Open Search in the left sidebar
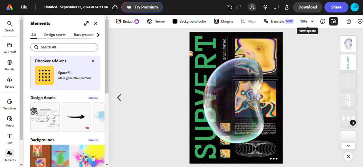This screenshot has height=167, width=363. coord(9,26)
